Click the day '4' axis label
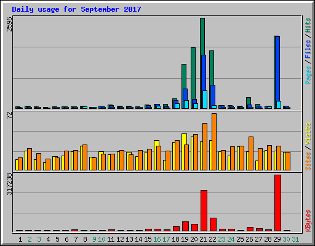This screenshot has height=246, width=315. pyautogui.click(x=48, y=239)
